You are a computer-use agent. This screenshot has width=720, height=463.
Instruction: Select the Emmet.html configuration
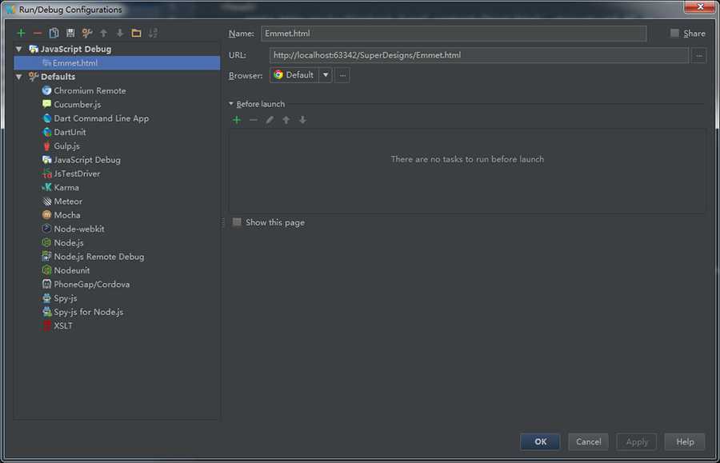pos(117,63)
